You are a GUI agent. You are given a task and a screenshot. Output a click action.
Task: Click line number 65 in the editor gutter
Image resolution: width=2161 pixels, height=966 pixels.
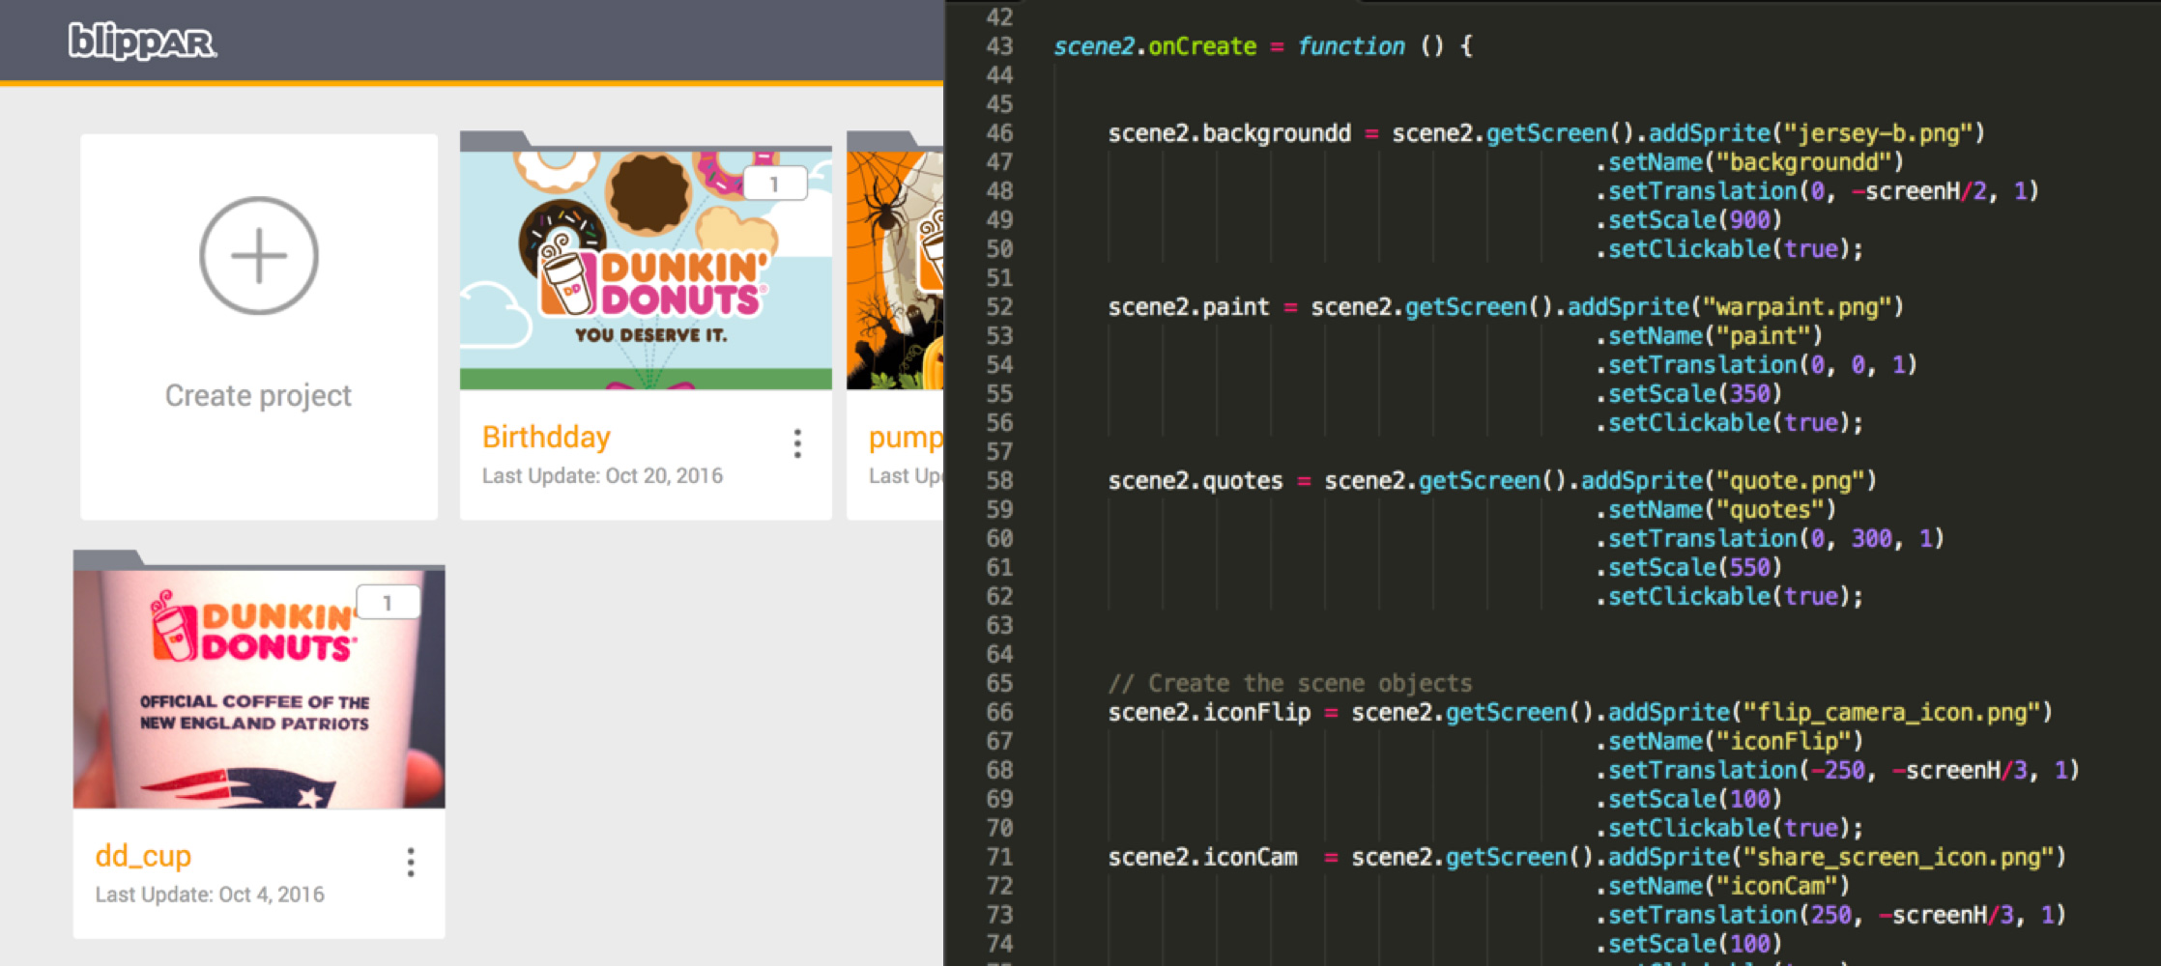coord(999,684)
